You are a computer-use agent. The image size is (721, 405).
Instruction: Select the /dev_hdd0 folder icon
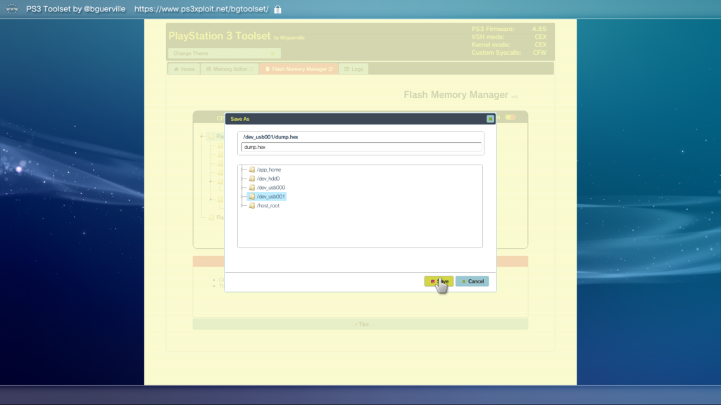tap(251, 179)
